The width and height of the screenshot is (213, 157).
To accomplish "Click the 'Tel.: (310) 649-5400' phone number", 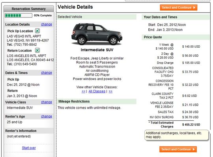I will point(22,64).
